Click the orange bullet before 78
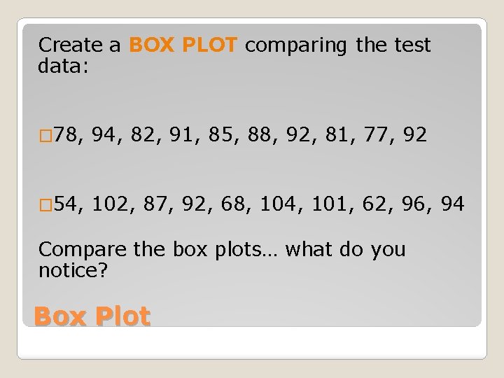504x378 pixels. (45, 136)
